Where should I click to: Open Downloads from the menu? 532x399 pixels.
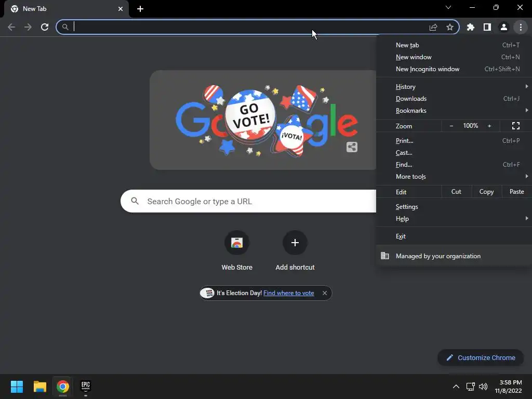point(454,98)
